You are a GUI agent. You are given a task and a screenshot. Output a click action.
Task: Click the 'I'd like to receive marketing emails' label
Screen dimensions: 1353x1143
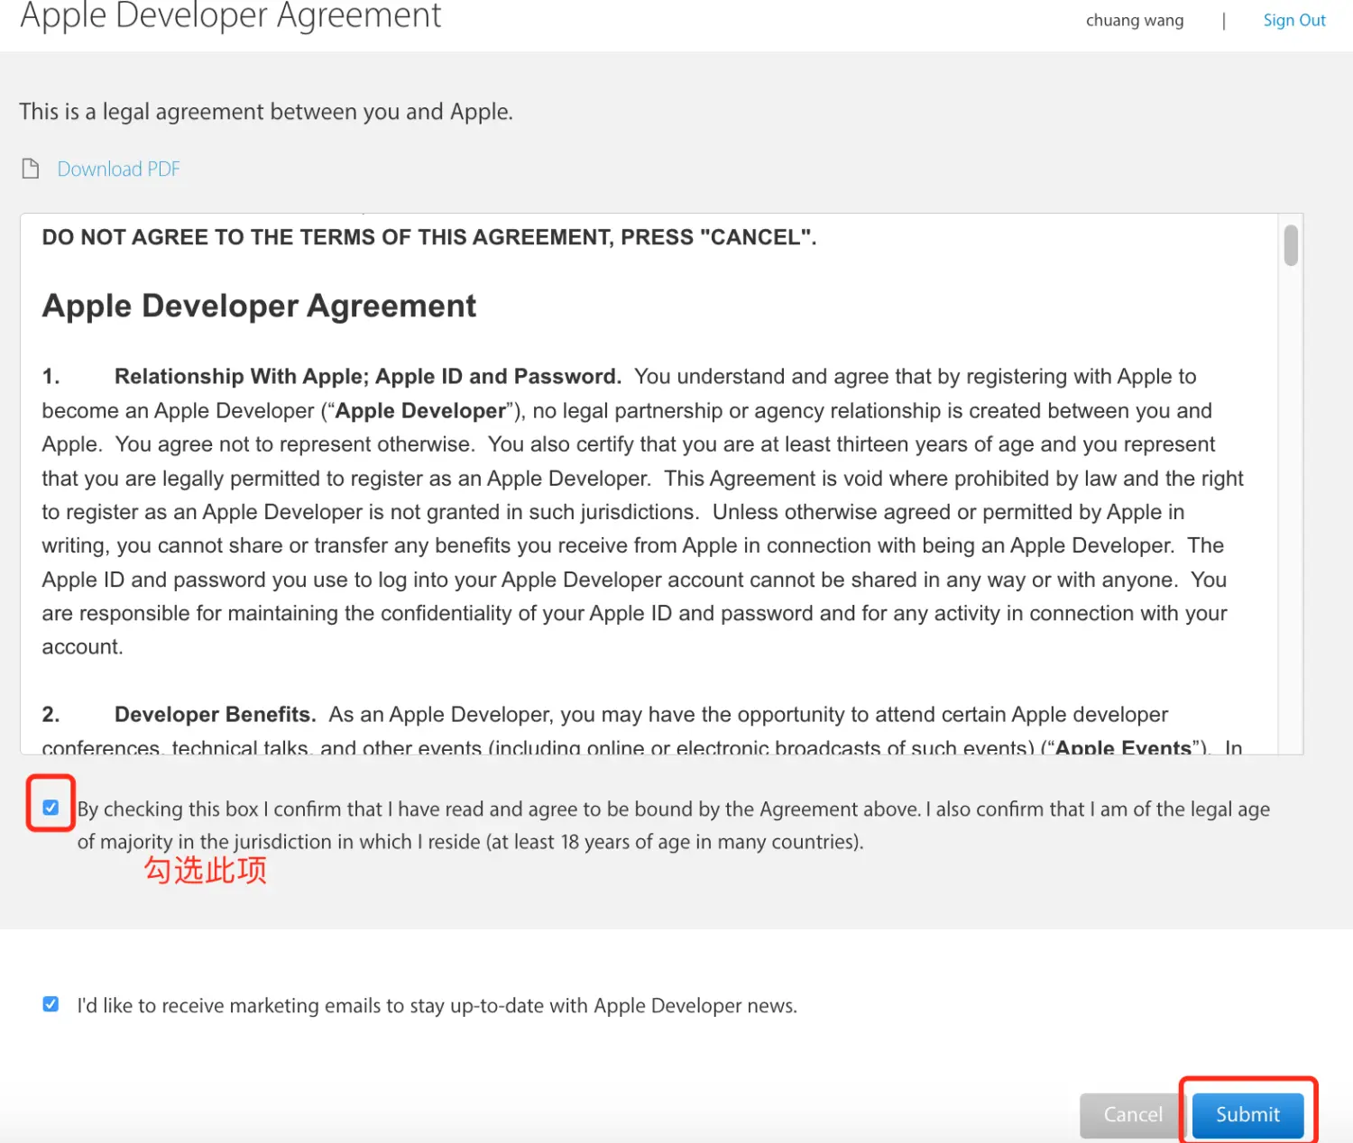437,1006
